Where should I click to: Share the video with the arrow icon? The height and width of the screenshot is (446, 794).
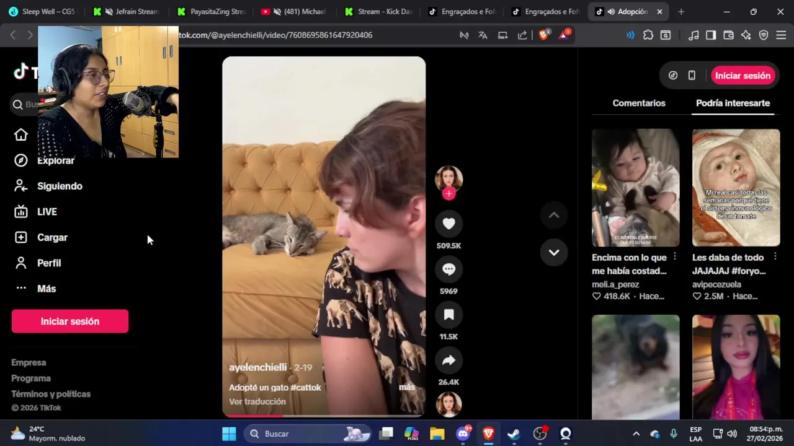448,361
